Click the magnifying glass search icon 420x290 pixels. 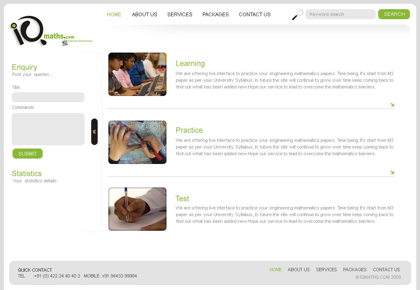[x=297, y=15]
